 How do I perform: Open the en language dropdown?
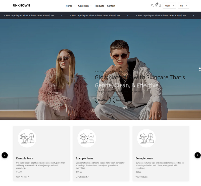point(183,6)
